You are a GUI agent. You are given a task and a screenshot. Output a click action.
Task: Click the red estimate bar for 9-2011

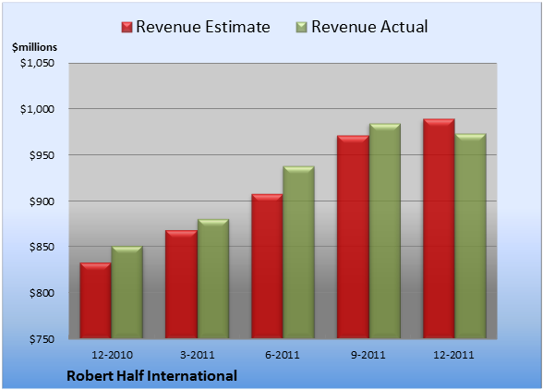(353, 237)
